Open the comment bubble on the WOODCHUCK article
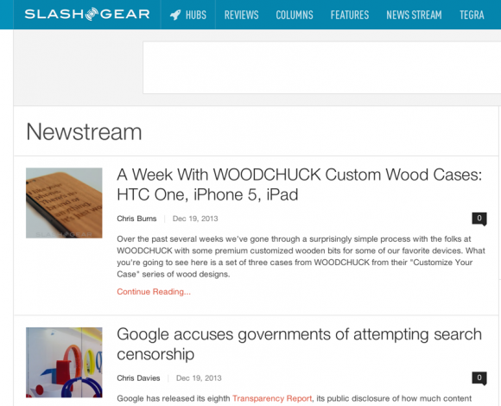Viewport: 501px width, 406px height. pos(479,219)
